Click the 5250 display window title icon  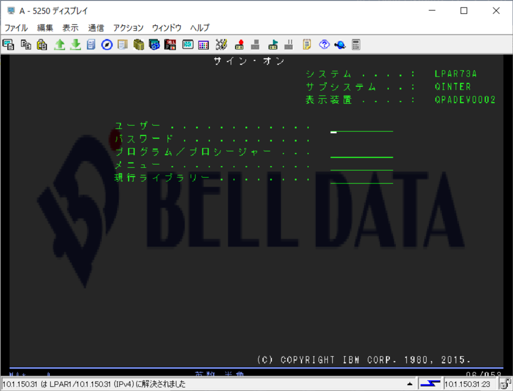(x=11, y=11)
